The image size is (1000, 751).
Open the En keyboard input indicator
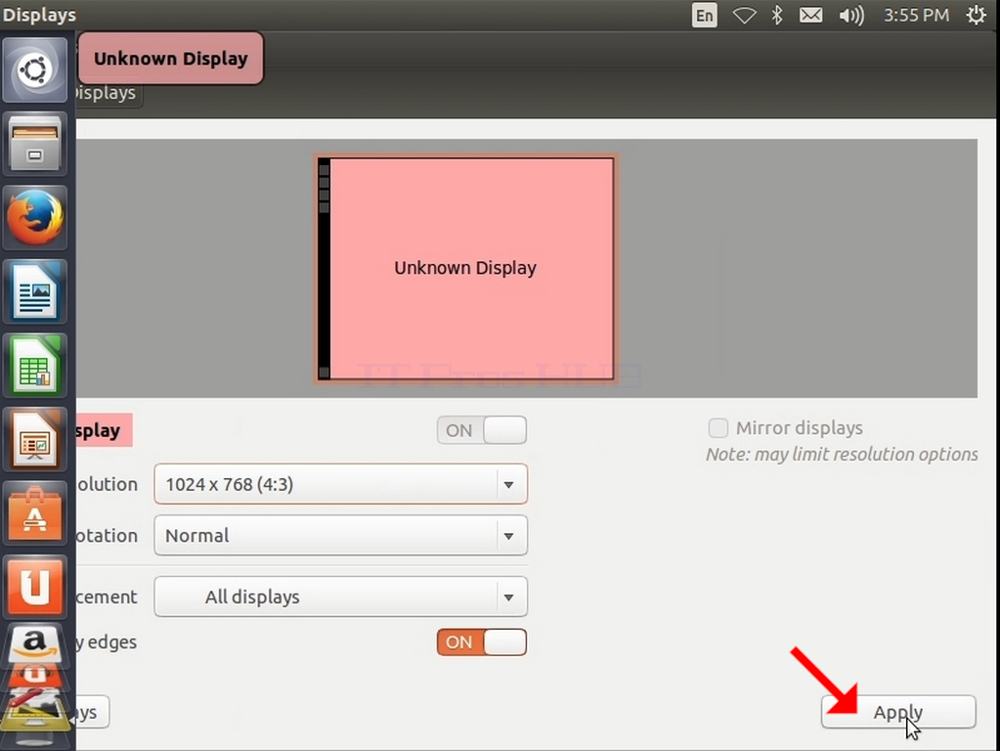704,16
